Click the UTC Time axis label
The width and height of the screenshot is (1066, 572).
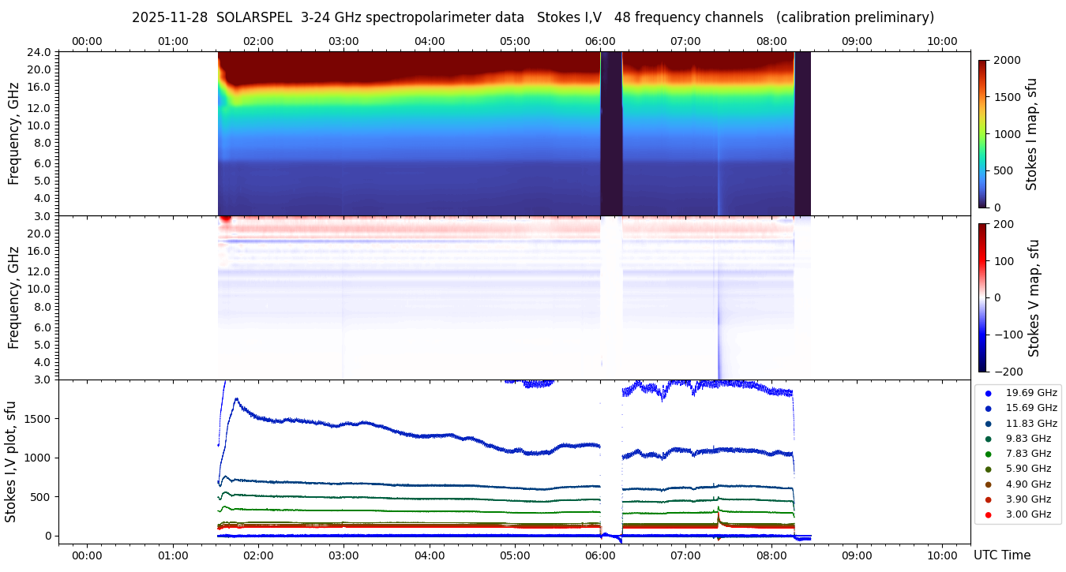point(1001,555)
